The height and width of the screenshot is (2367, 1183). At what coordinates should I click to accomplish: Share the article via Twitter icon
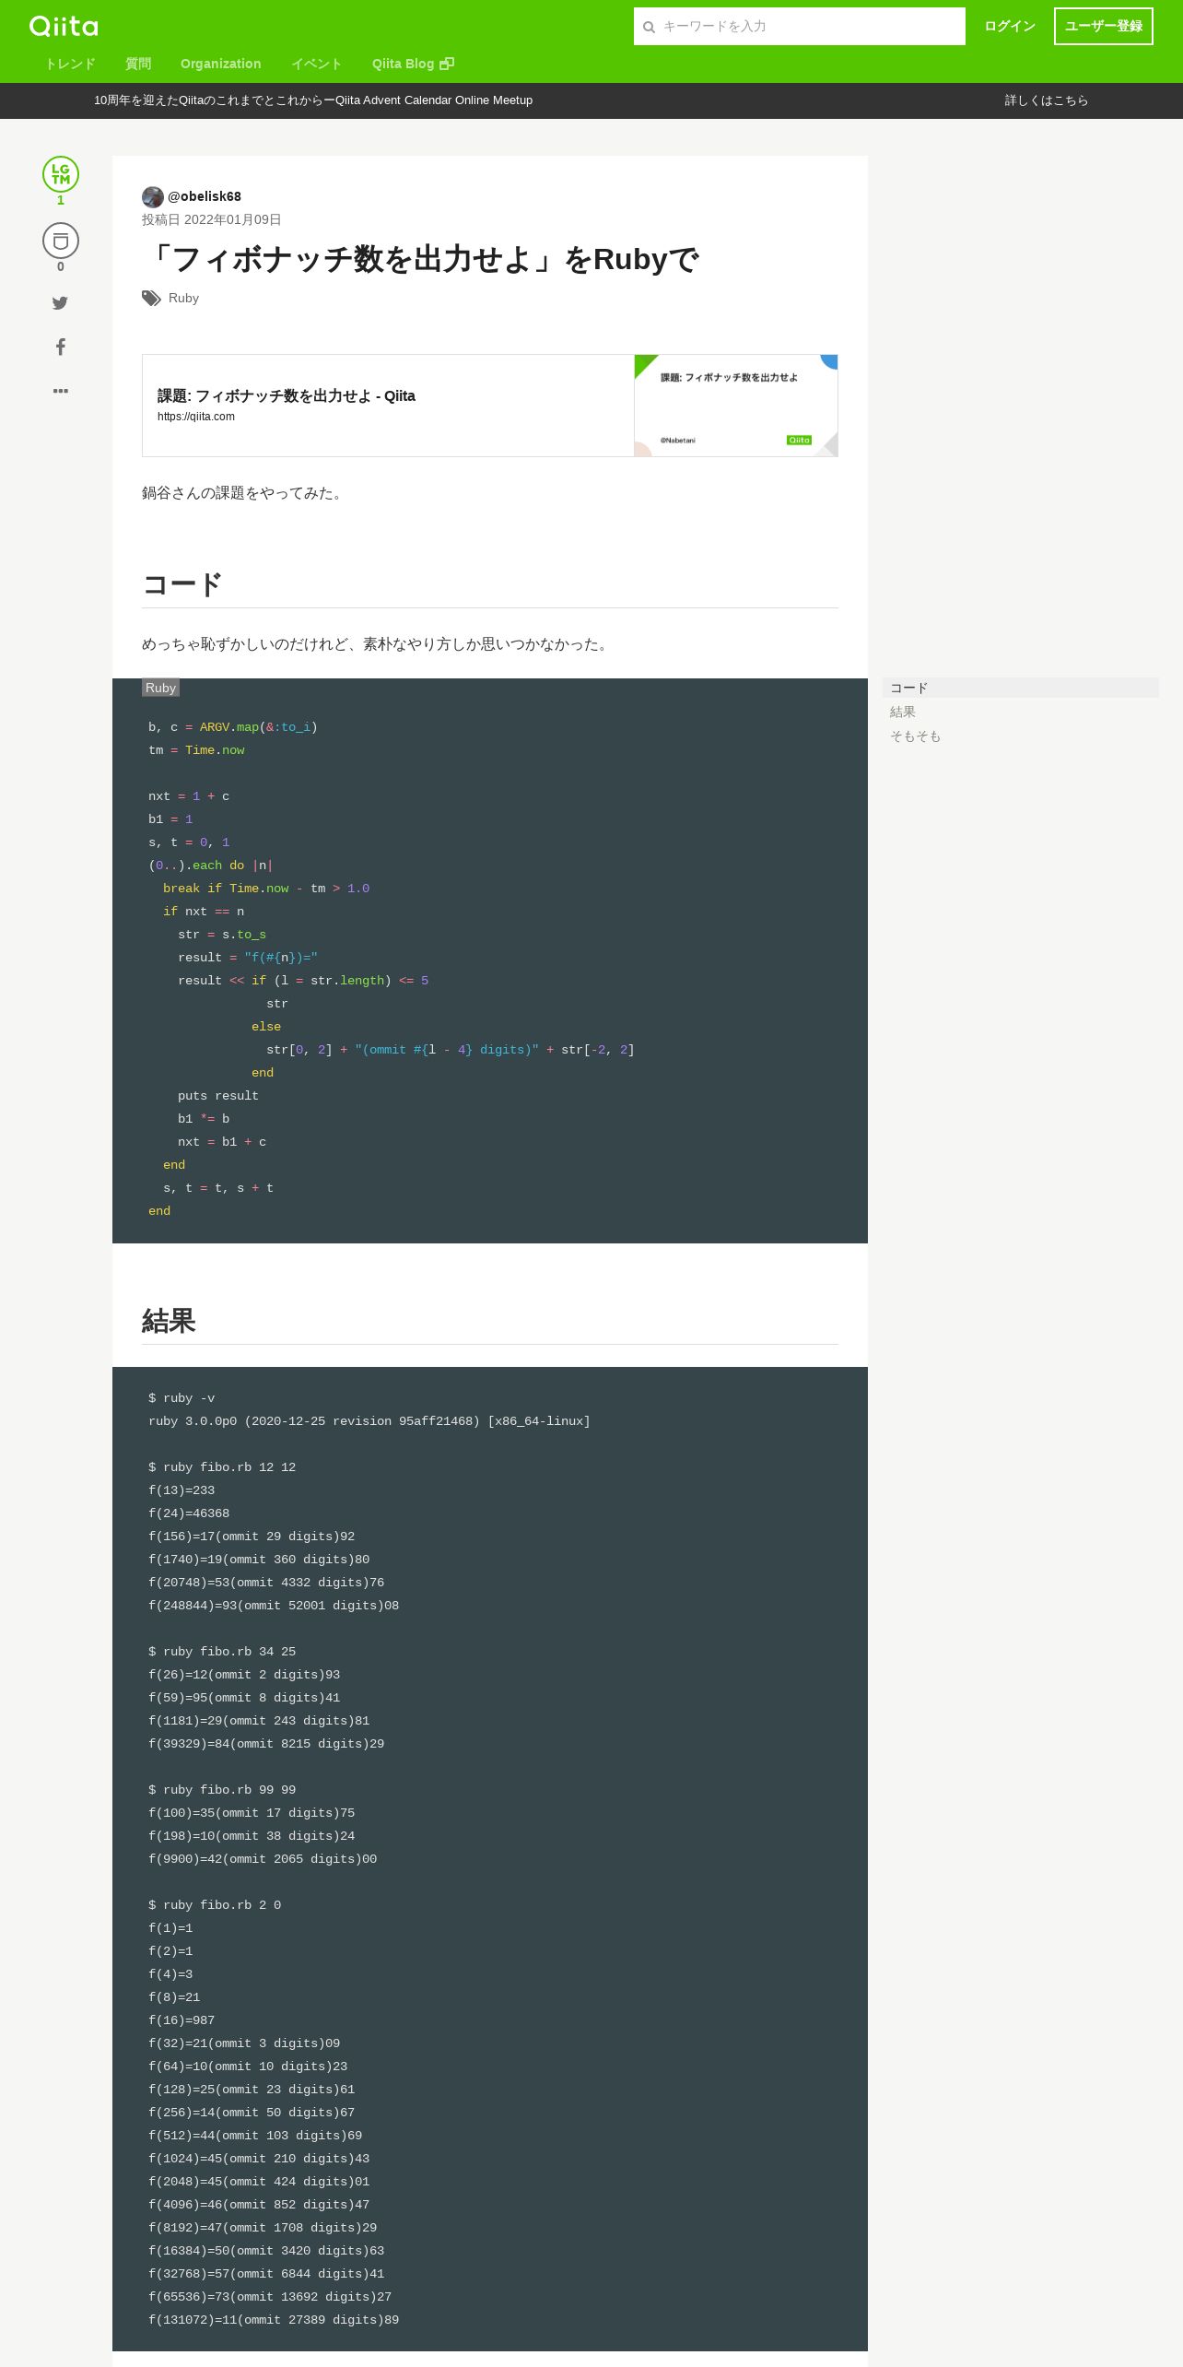(x=60, y=303)
